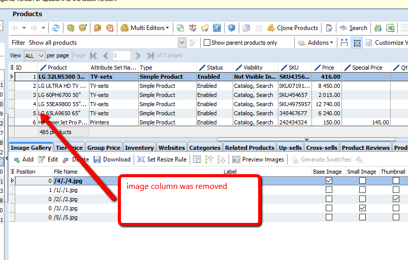Switch to Group Price tab
This screenshot has height=260, width=408.
(104, 148)
